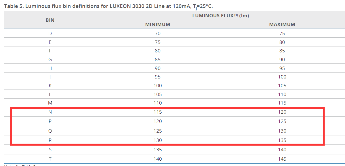Click minimum value 120 in row P
The height and width of the screenshot is (166, 345).
pos(158,121)
